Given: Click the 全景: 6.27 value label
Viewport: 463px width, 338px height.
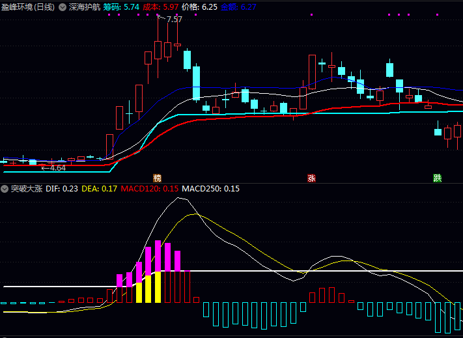Looking at the screenshot, I should tap(238, 7).
